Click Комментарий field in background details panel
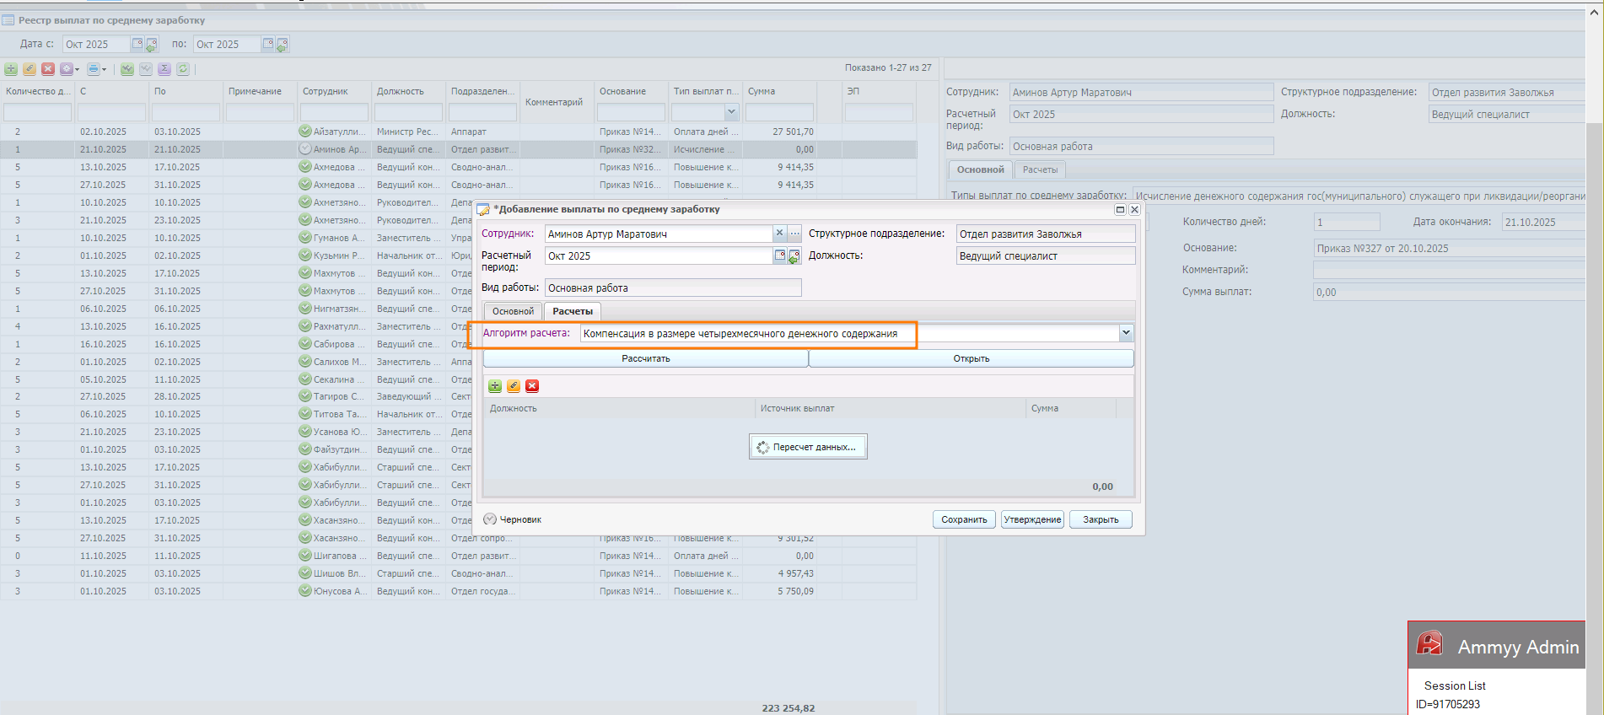 [x=1449, y=270]
